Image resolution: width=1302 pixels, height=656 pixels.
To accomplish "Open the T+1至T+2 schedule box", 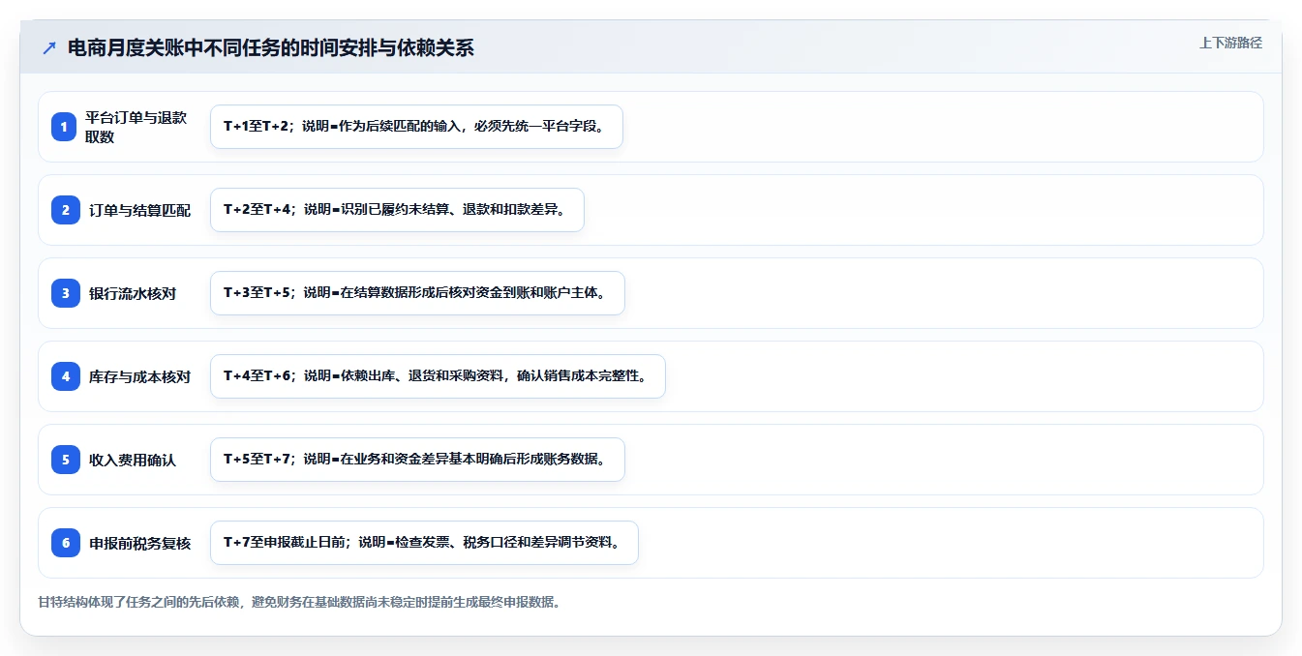I will point(416,127).
